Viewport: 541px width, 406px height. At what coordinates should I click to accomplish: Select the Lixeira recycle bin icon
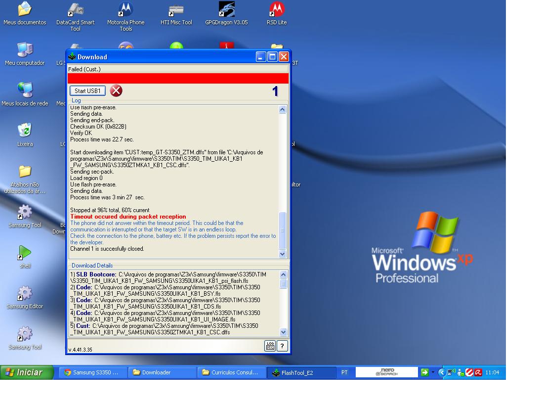(x=25, y=135)
